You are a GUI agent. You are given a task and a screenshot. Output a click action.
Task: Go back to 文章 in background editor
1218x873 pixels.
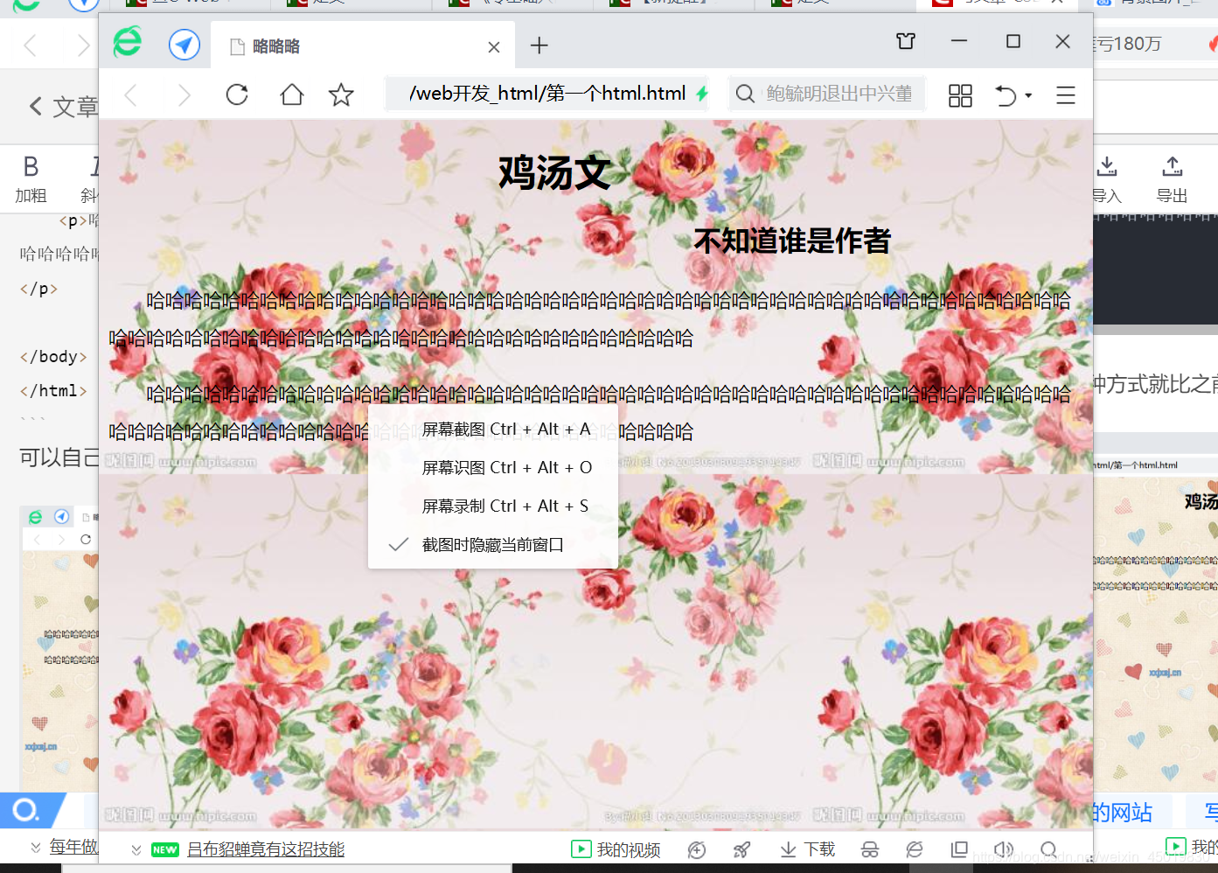tap(63, 107)
